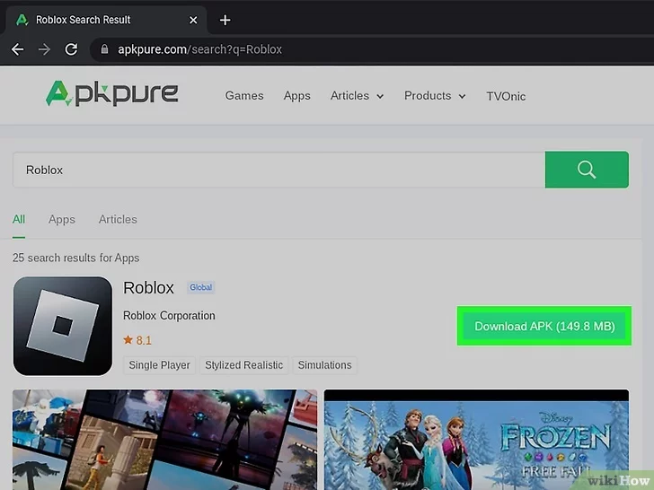Open the Games menu item
654x490 pixels.
tap(244, 96)
